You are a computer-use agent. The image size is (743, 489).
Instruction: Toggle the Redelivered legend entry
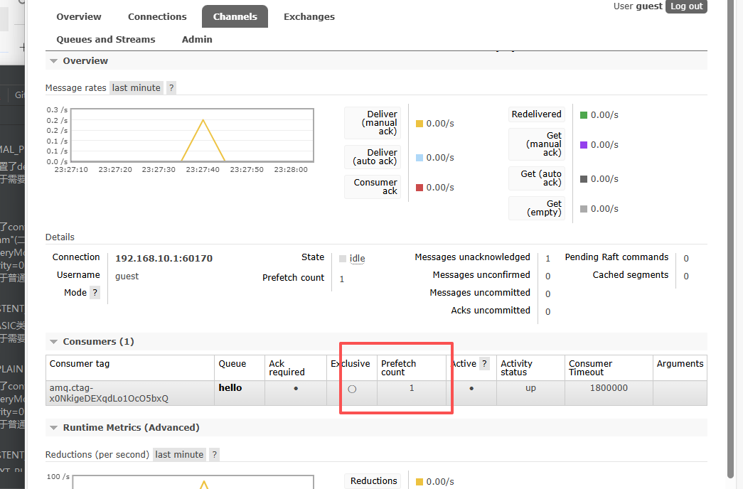[536, 114]
